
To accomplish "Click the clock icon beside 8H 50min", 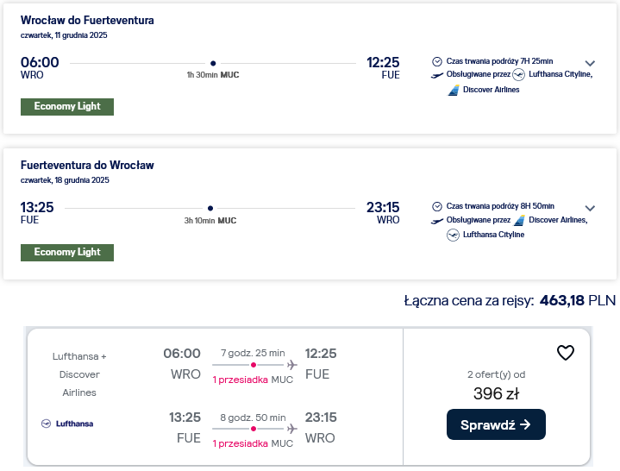I will click(x=437, y=206).
